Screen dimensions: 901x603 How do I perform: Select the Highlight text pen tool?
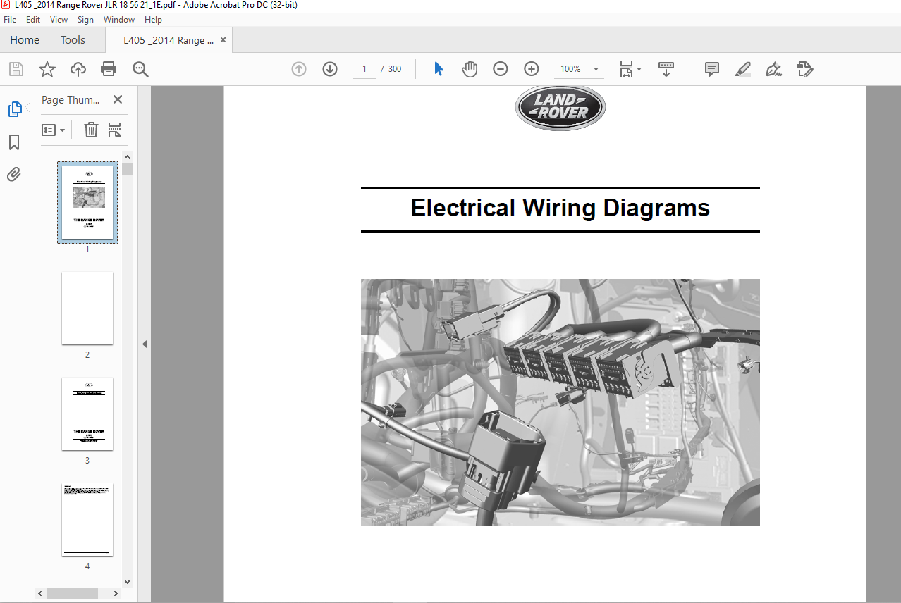[x=743, y=69]
